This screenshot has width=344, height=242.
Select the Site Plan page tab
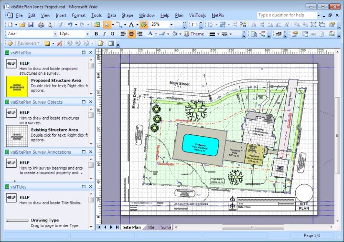coord(132,227)
